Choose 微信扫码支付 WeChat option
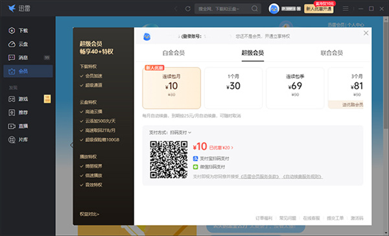This screenshot has width=389, height=236. click(209, 167)
